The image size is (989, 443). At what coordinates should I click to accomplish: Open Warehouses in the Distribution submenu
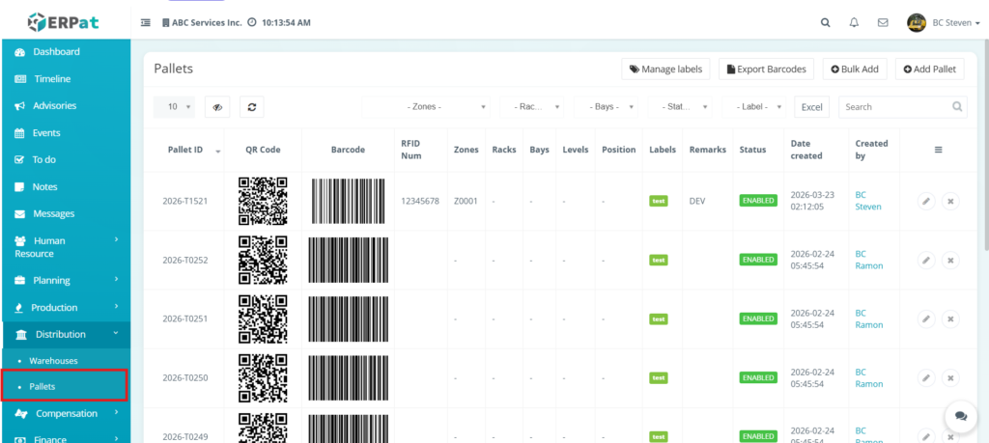click(x=53, y=360)
